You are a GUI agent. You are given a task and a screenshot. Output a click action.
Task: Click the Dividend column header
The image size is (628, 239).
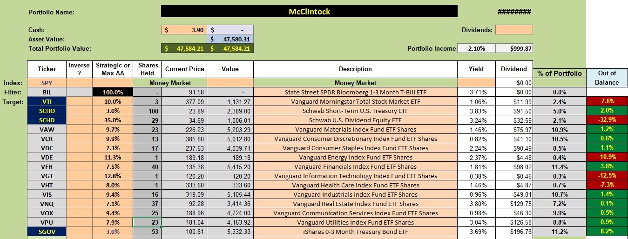(x=514, y=69)
